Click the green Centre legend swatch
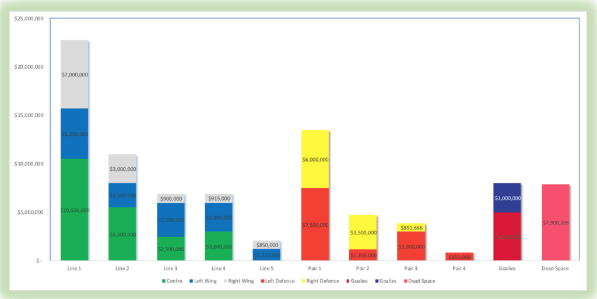The height and width of the screenshot is (299, 597). click(163, 281)
